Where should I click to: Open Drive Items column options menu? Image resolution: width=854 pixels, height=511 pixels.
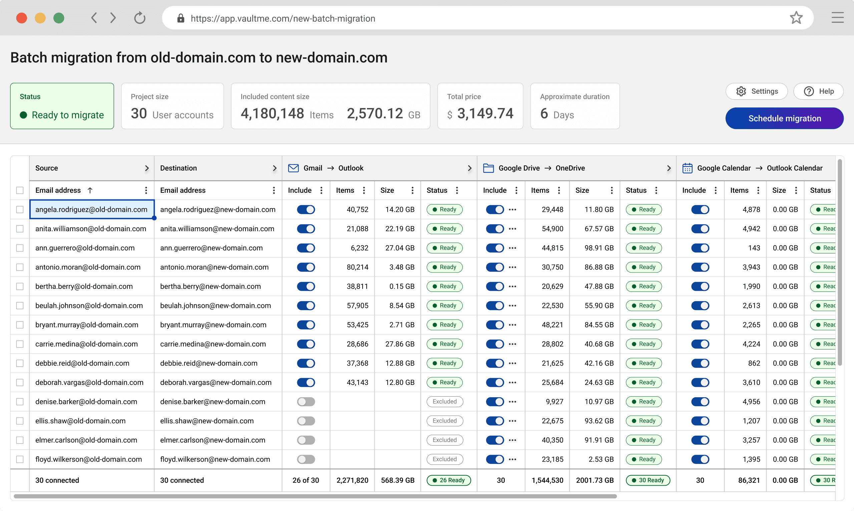tap(559, 190)
